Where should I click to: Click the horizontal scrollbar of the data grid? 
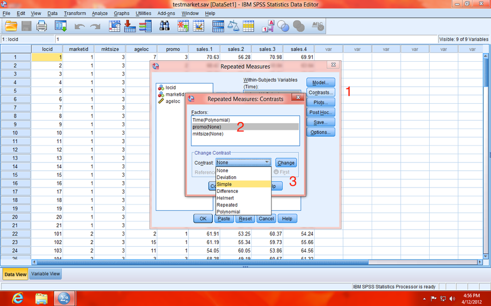click(256, 262)
